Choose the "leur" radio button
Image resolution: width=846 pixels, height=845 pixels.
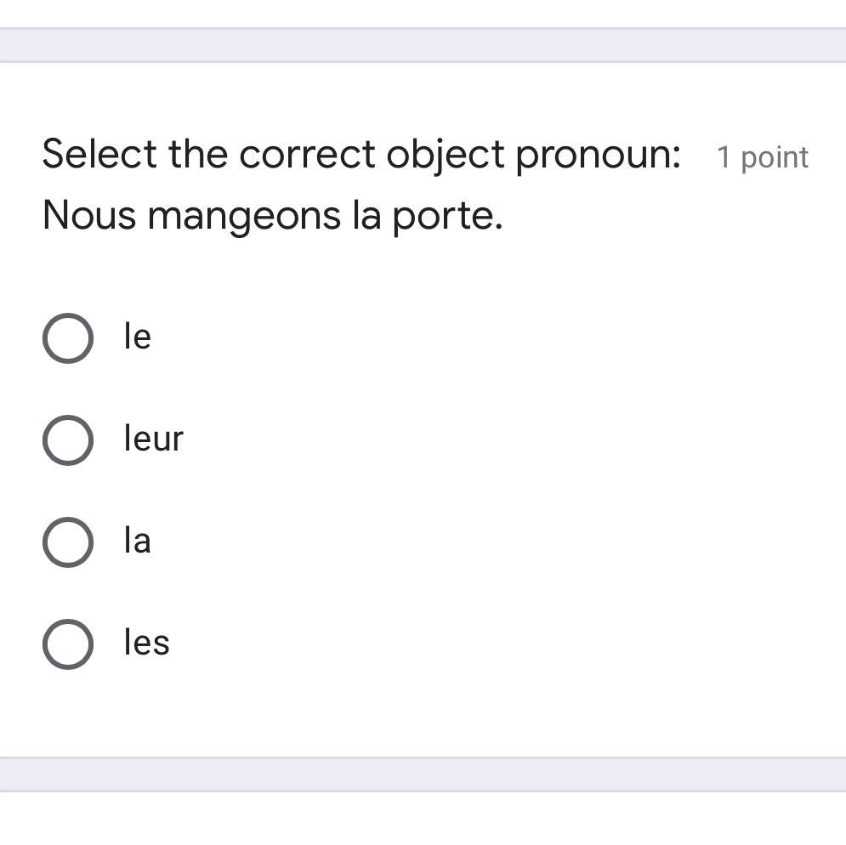pyautogui.click(x=68, y=440)
